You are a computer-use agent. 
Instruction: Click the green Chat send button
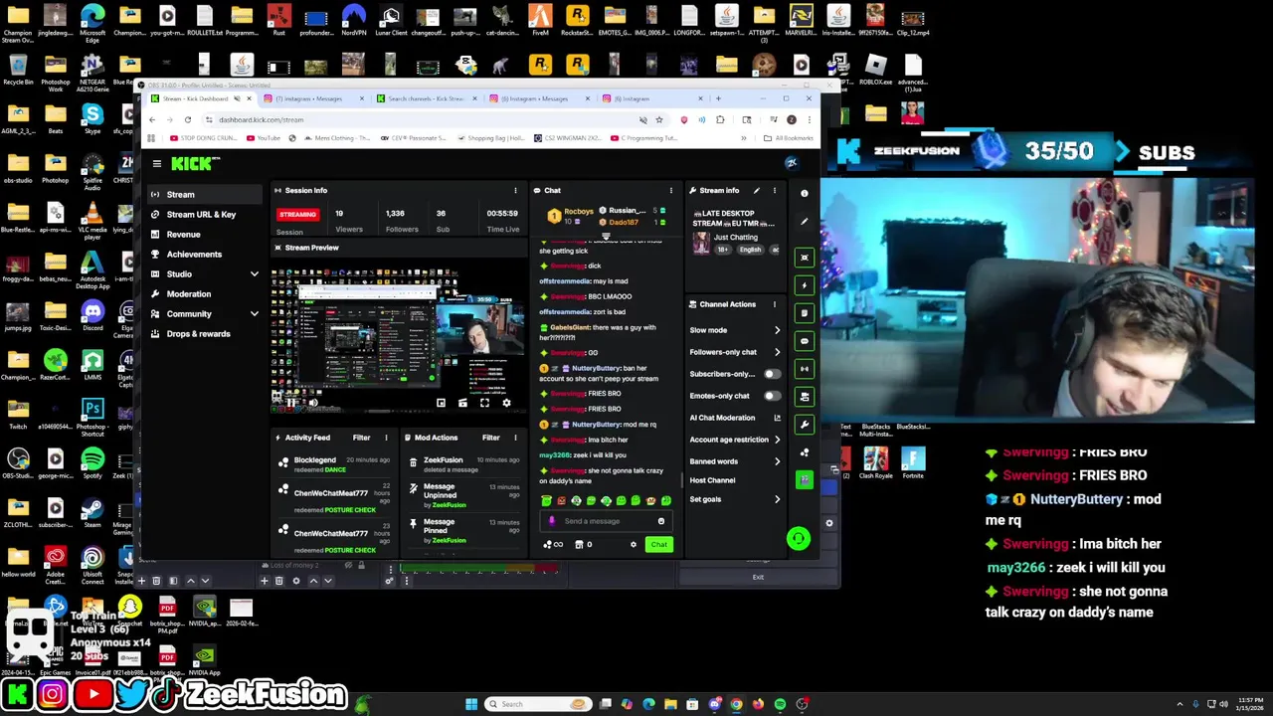tap(658, 544)
